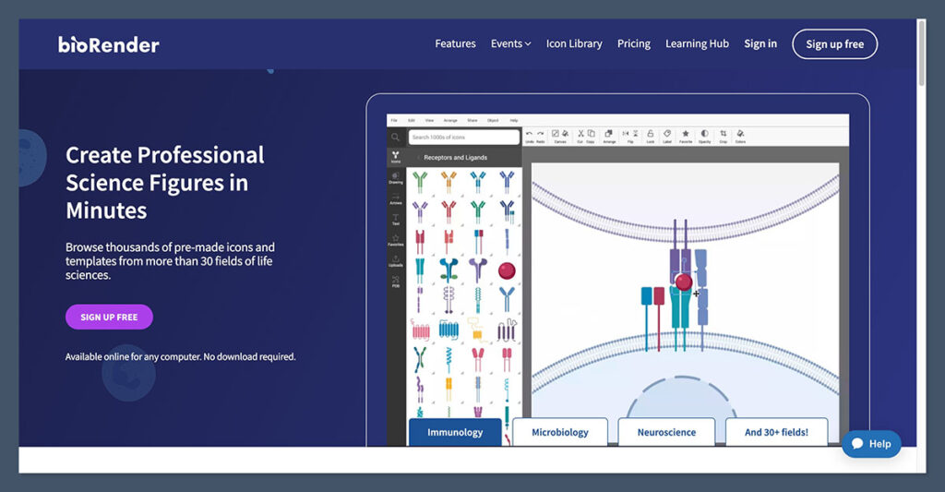
Task: Click the Canvas resize icon in the toolbar
Action: (x=555, y=133)
